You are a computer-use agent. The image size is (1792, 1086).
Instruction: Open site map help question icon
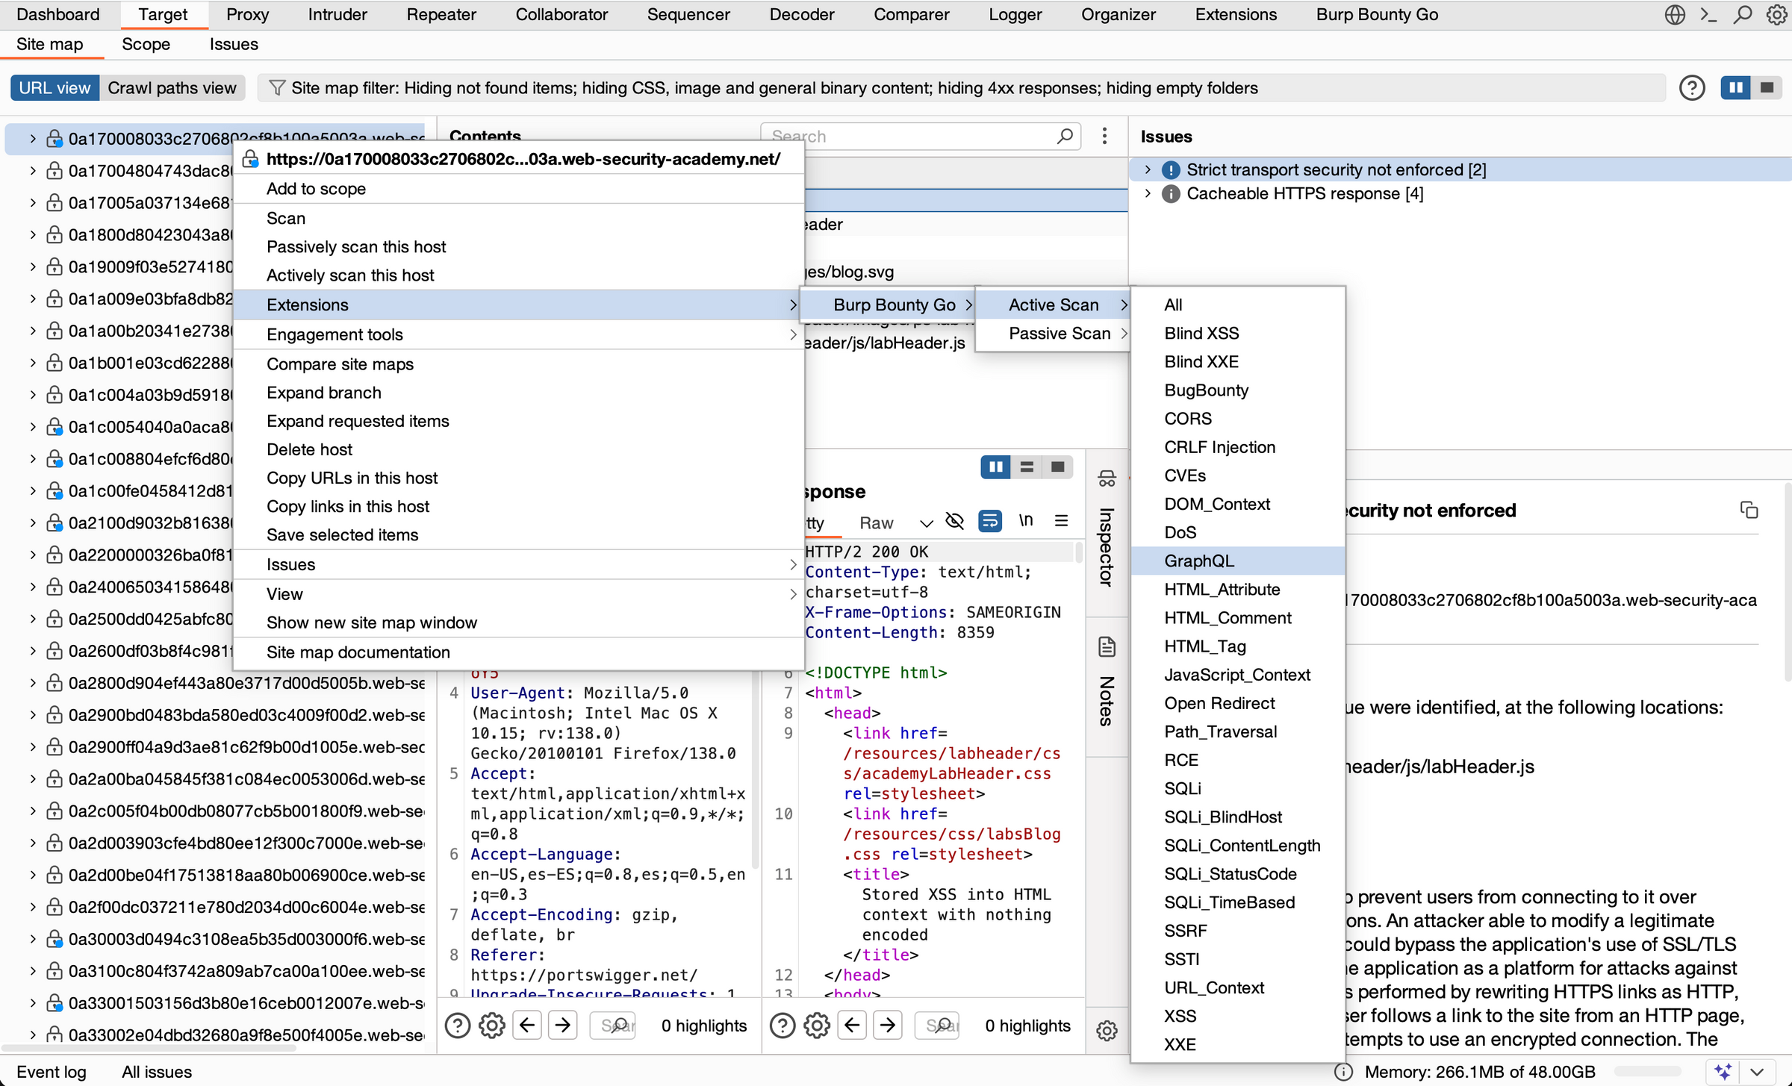click(1691, 88)
